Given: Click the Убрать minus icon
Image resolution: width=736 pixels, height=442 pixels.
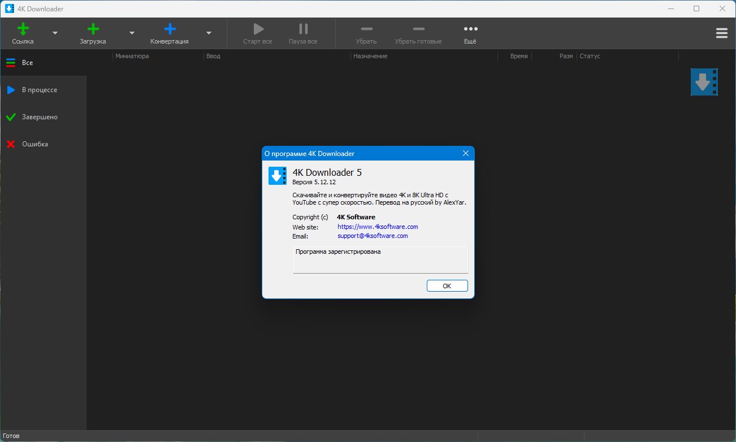Looking at the screenshot, I should (366, 29).
